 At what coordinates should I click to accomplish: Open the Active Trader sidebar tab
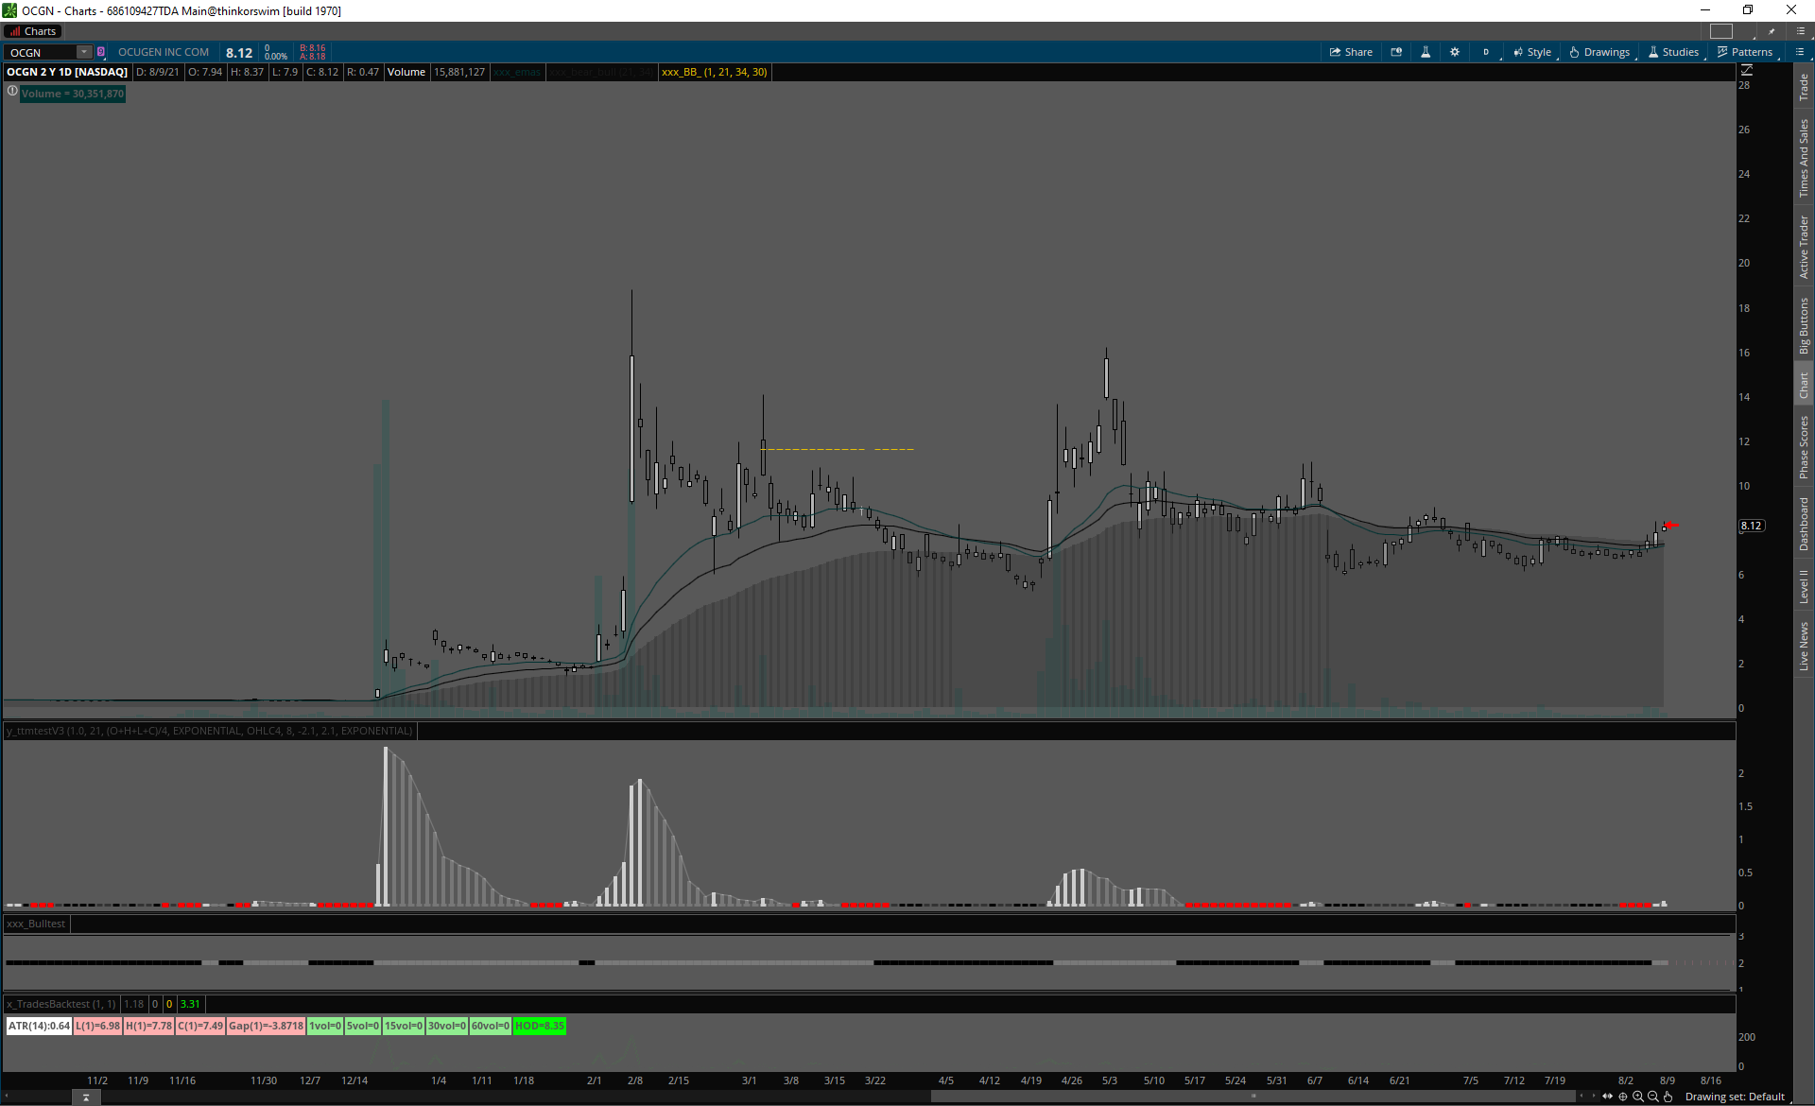(1804, 247)
